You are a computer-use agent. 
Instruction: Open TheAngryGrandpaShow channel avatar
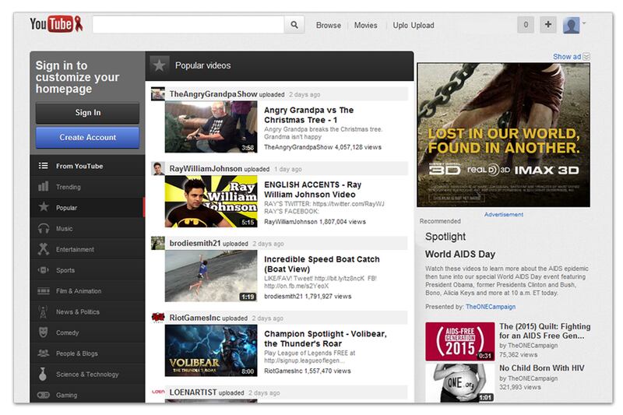point(158,93)
